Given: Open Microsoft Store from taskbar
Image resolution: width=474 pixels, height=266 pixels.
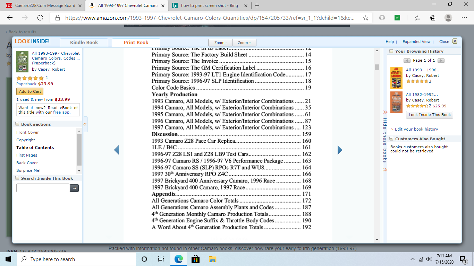Looking at the screenshot, I should tap(195, 259).
